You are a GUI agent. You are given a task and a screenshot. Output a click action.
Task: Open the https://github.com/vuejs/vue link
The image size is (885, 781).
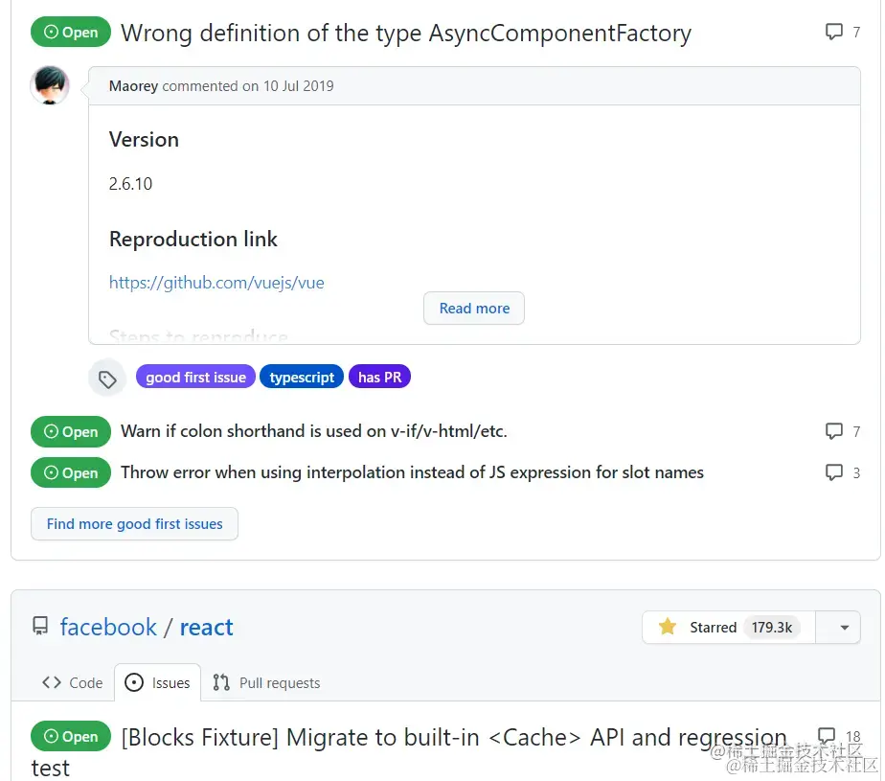point(216,283)
